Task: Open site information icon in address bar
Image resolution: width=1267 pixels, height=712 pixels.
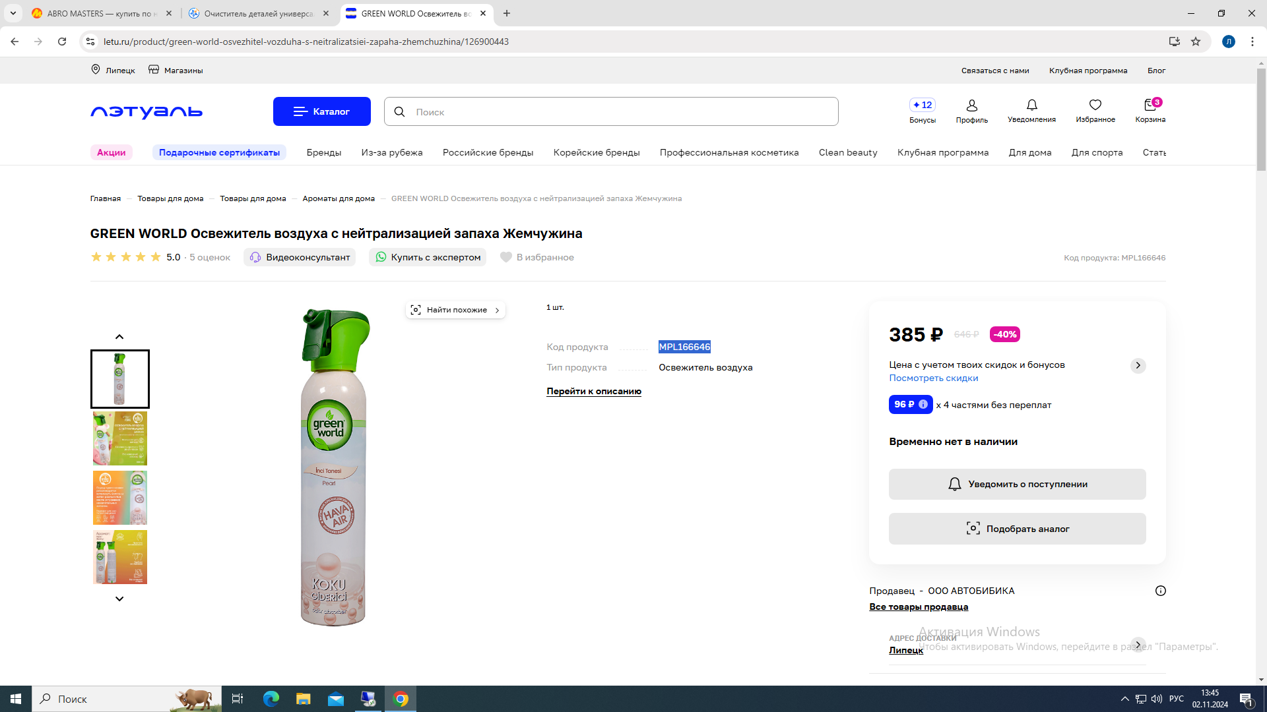Action: click(x=90, y=42)
